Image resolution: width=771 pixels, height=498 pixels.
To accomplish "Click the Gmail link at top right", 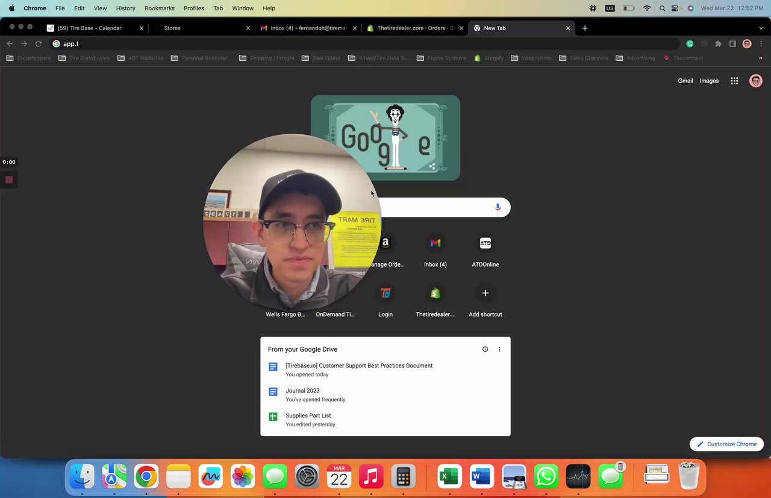I will click(685, 81).
